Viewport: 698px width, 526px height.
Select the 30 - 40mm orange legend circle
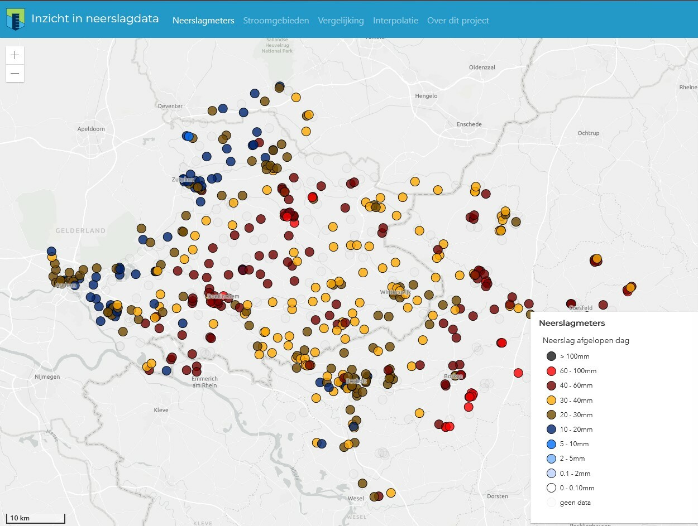pos(552,400)
